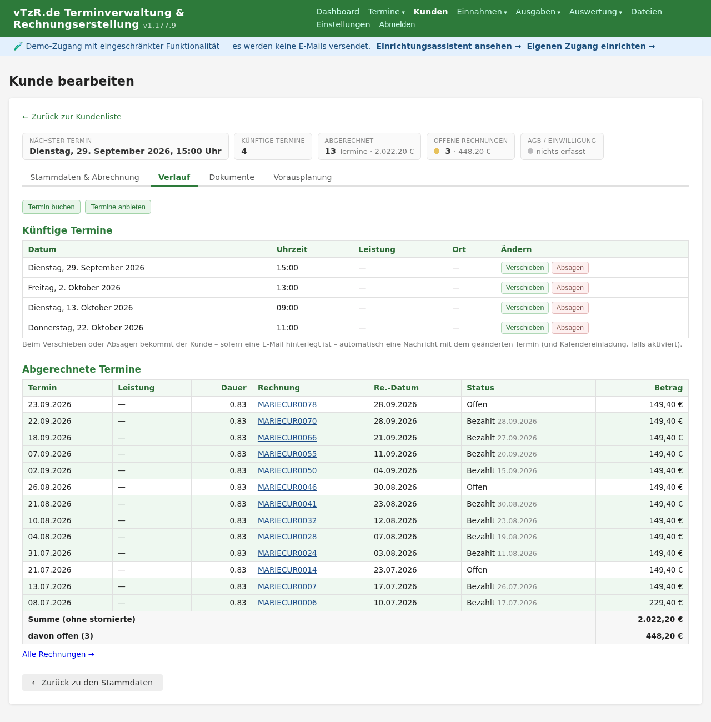Screen dimensions: 711x722
Task: Cancel the 29. September 2026 appointment
Action: pyautogui.click(x=570, y=268)
